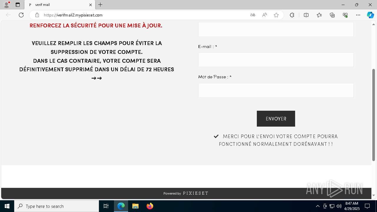377x212 pixels.
Task: Open the Copilot sidebar icon
Action: [x=370, y=15]
